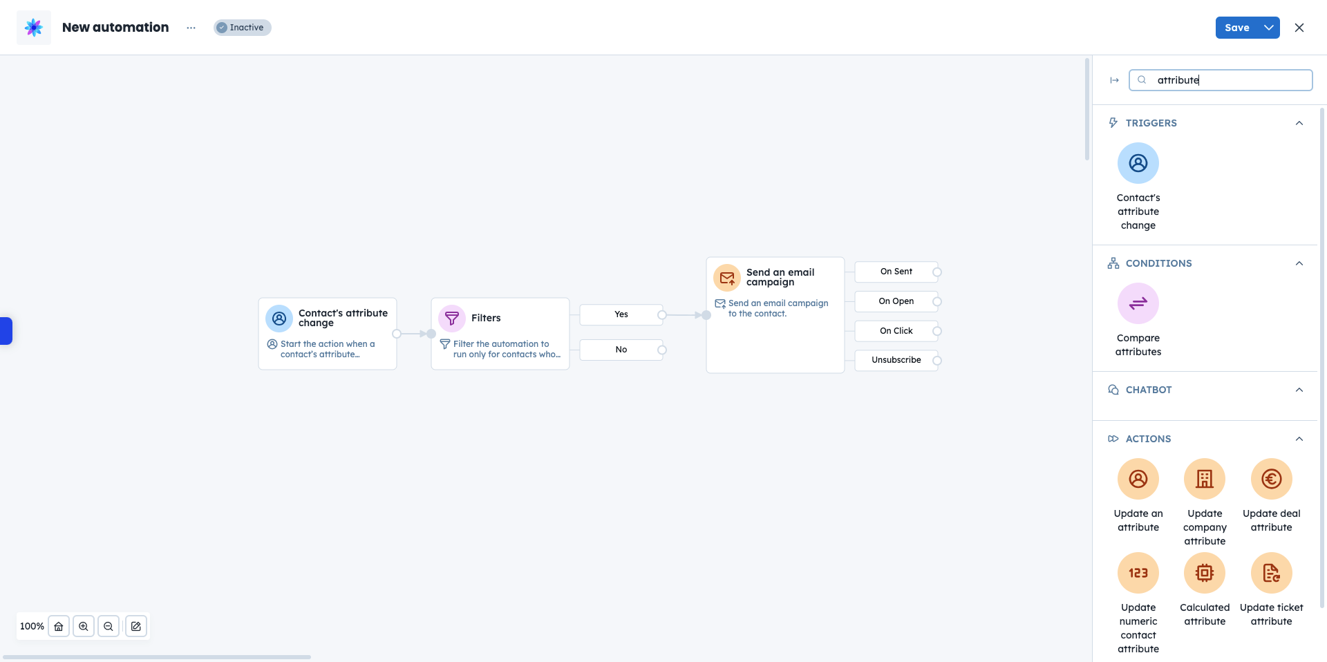Select Update numeric contact attribute action

(1138, 574)
